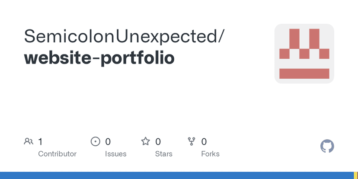The image size is (358, 179).
Task: Click the 0 count above Stars
Action: pos(158,141)
